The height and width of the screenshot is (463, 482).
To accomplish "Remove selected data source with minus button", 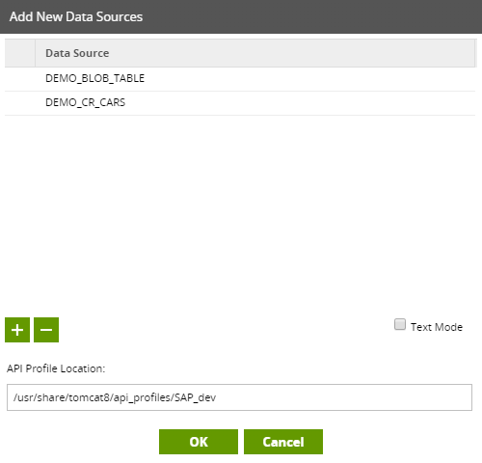I will [46, 330].
